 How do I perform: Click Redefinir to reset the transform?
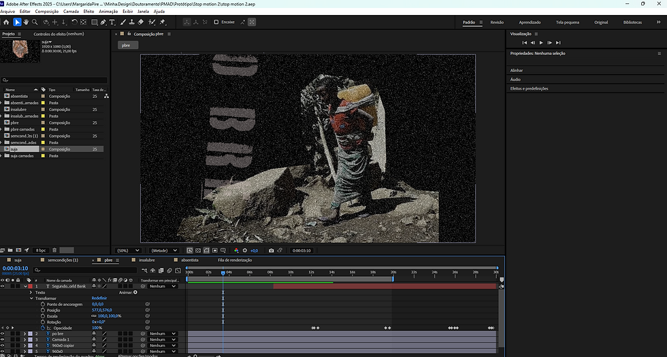[x=99, y=299]
